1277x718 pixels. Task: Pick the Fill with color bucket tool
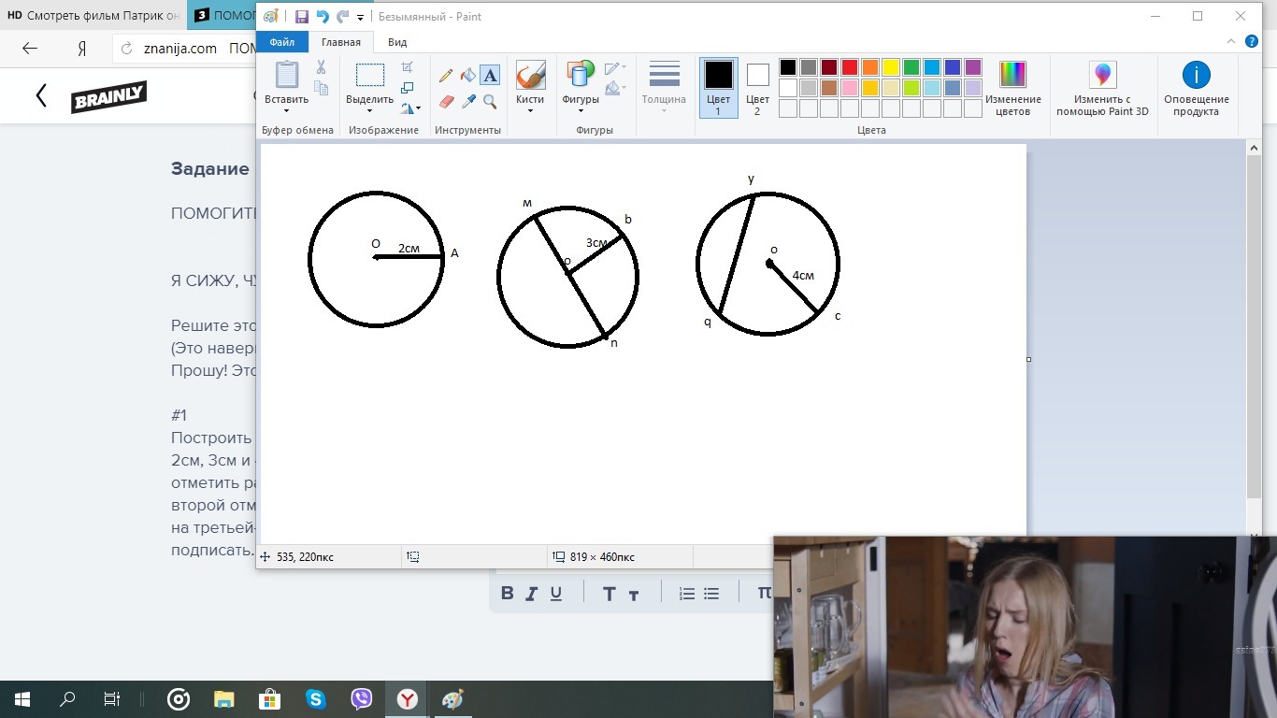pyautogui.click(x=468, y=76)
